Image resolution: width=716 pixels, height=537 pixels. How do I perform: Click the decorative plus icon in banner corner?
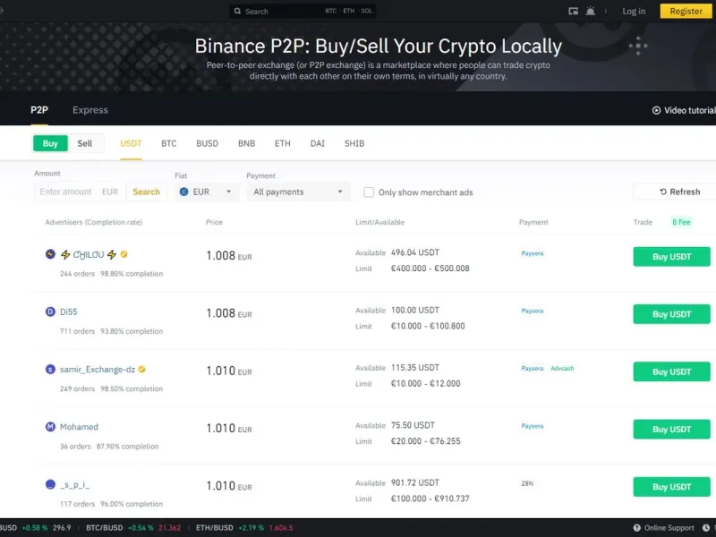click(638, 46)
